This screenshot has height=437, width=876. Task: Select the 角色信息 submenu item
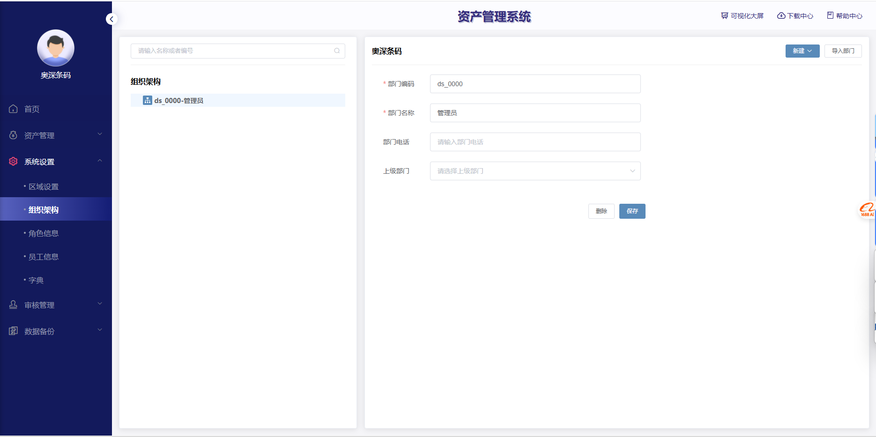[44, 233]
